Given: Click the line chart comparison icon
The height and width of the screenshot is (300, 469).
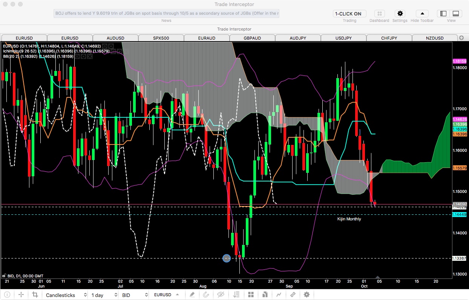Looking at the screenshot, I should point(279,295).
